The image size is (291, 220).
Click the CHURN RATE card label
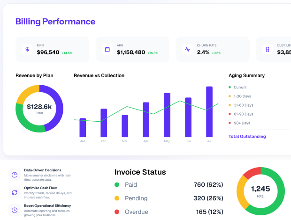[x=207, y=45]
